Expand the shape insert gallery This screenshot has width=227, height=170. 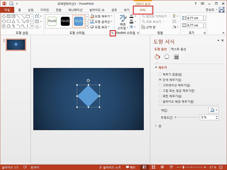[x=32, y=26]
